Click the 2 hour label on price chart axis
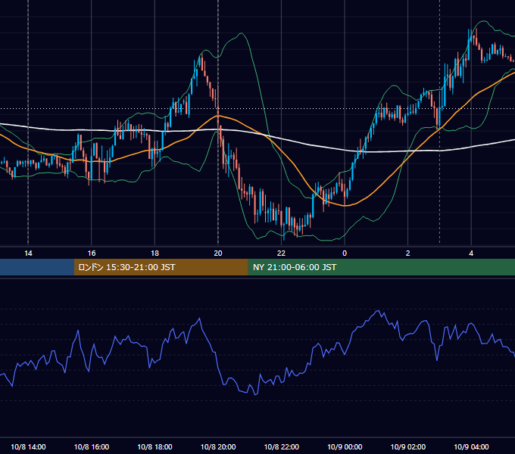The height and width of the screenshot is (454, 515). tap(408, 253)
